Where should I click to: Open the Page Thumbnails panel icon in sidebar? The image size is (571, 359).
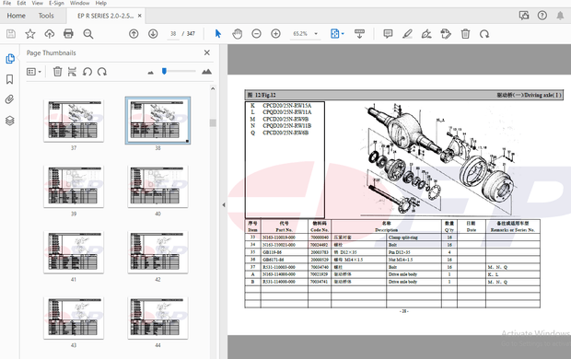coord(10,59)
